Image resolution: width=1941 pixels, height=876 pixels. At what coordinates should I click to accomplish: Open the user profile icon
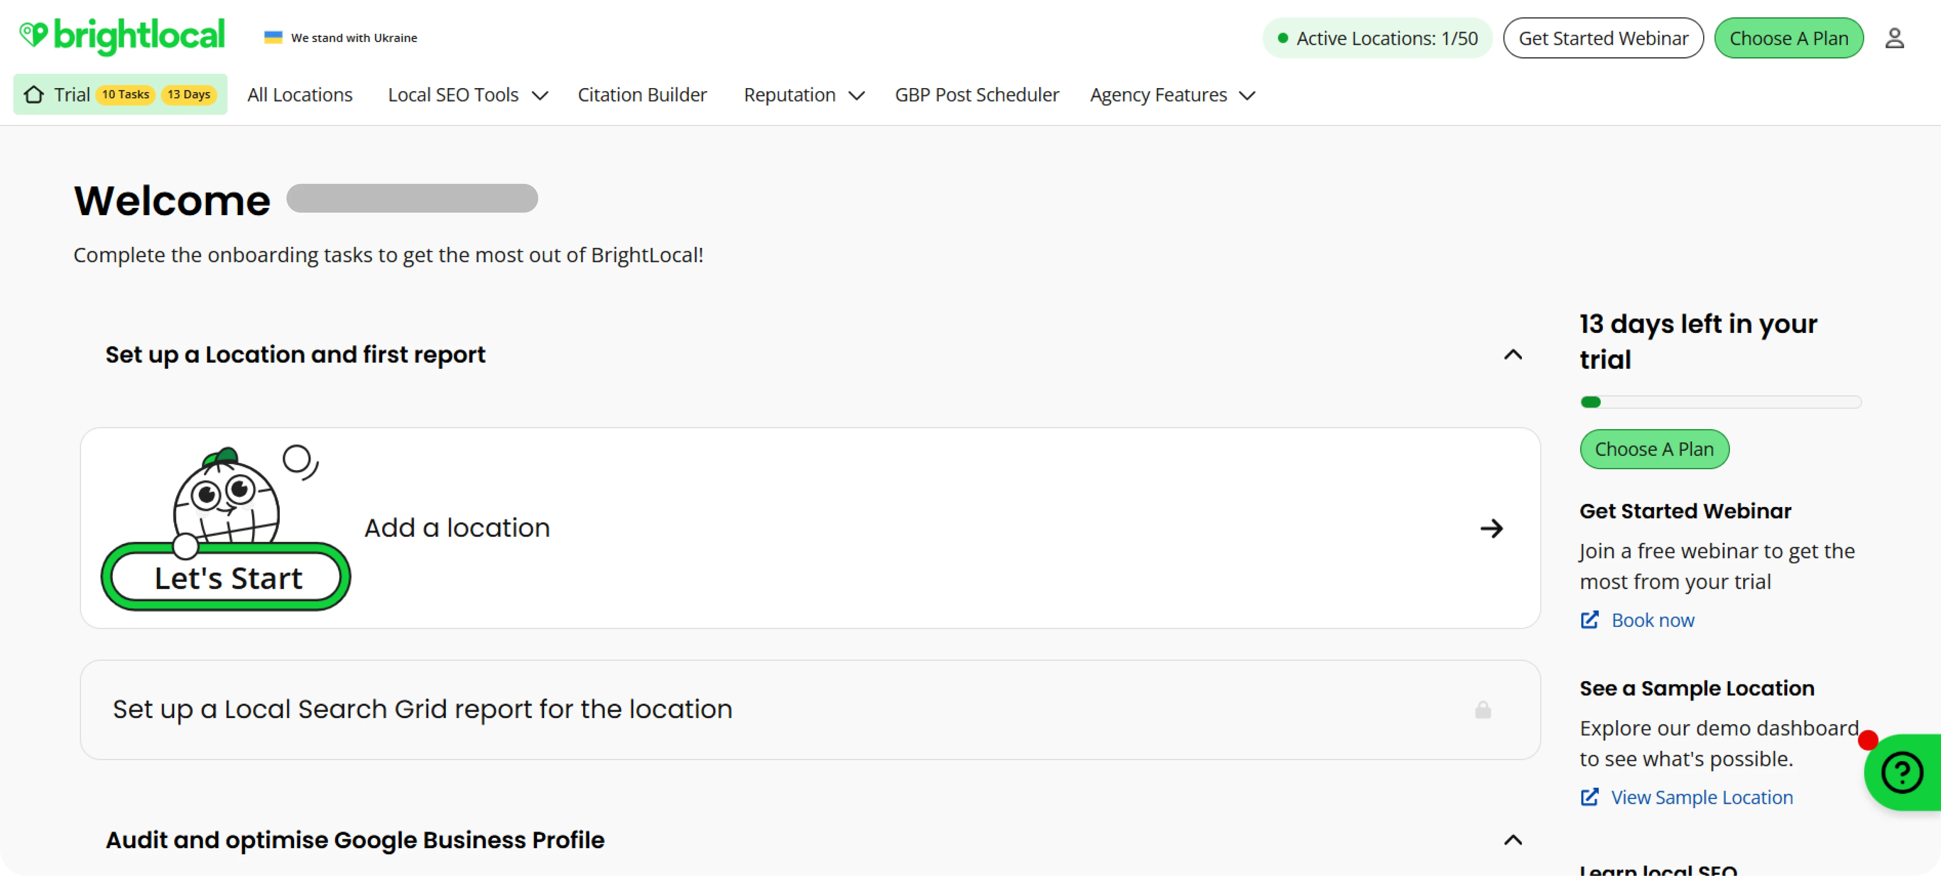coord(1896,38)
